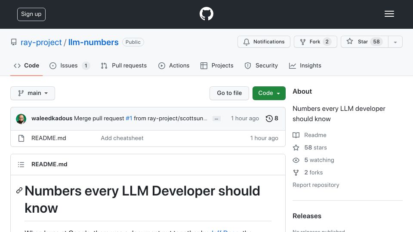Image resolution: width=413 pixels, height=232 pixels.
Task: Expand the commit message ellipsis button
Action: pos(216,119)
